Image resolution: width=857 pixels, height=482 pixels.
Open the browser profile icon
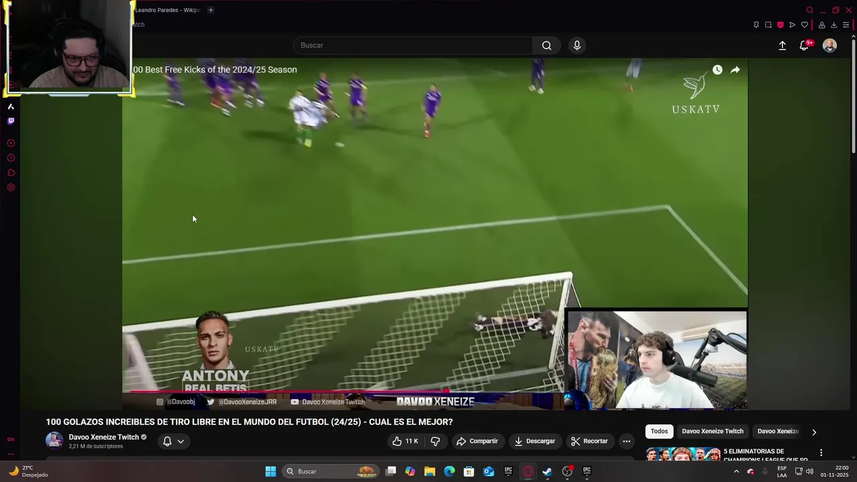coord(822,25)
